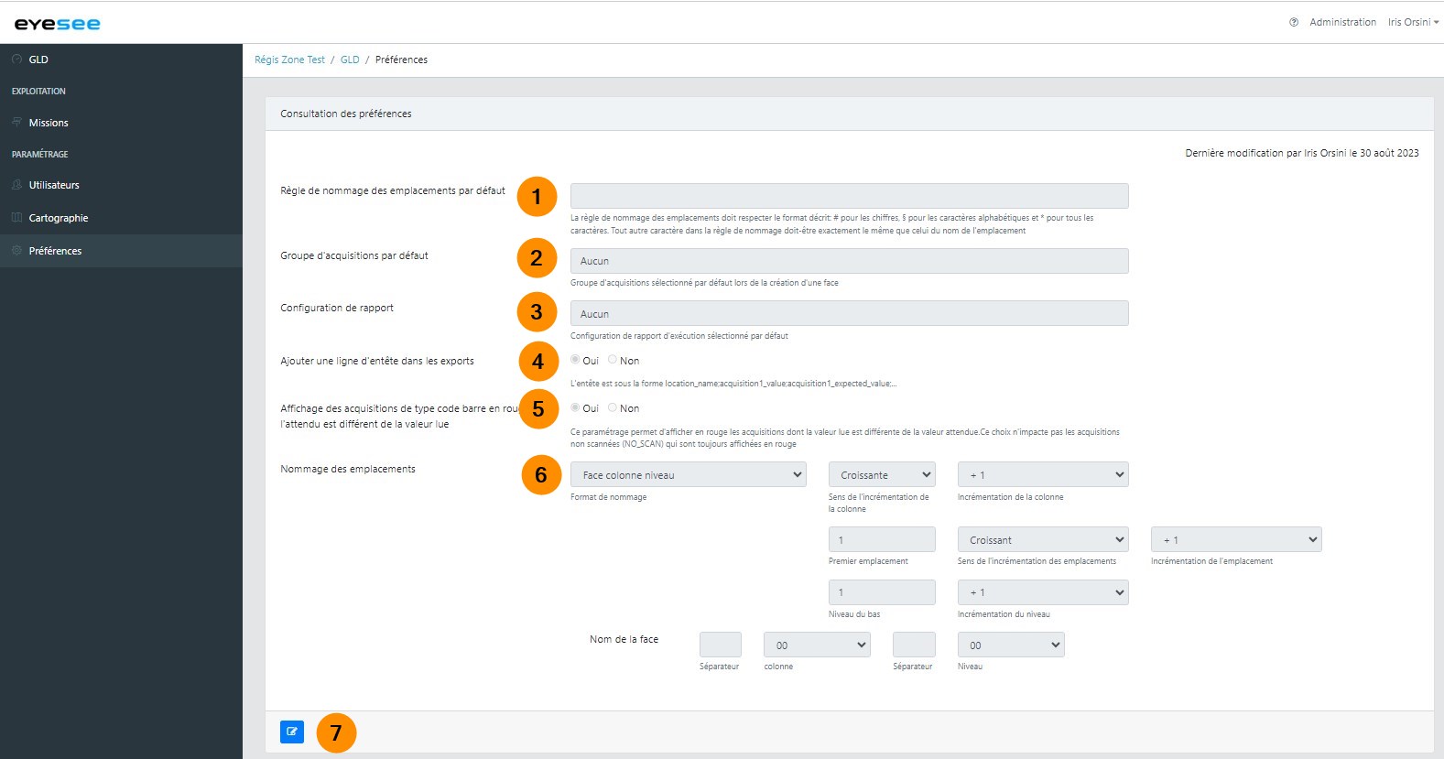Screen dimensions: 1444x759
Task: Click the Consultation des préférences heading
Action: click(346, 114)
